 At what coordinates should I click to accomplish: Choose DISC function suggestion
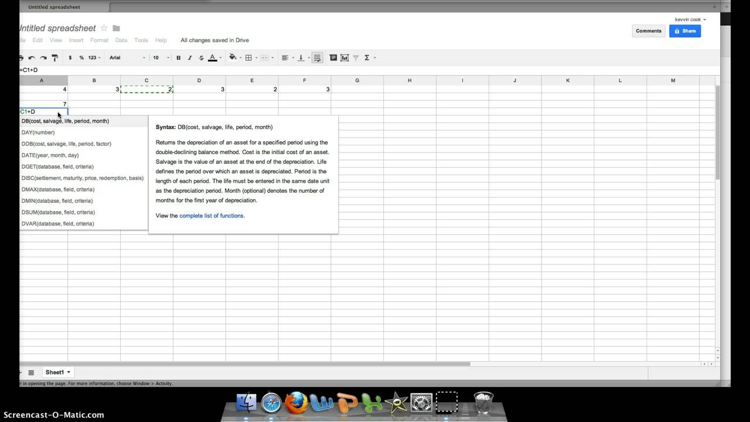point(83,178)
